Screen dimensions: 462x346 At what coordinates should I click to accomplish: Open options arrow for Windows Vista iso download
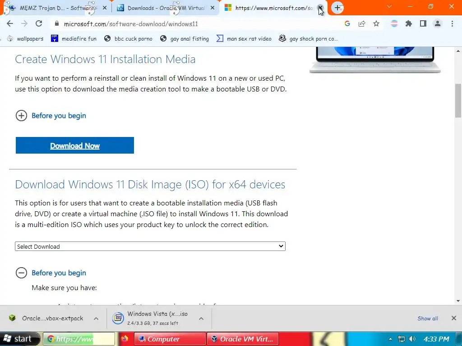pyautogui.click(x=201, y=319)
